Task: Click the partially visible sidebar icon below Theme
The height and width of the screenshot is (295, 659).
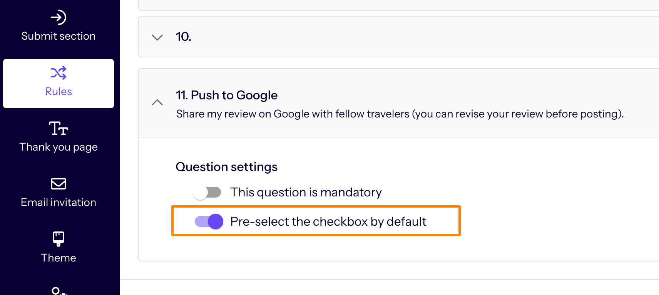Action: click(x=59, y=291)
